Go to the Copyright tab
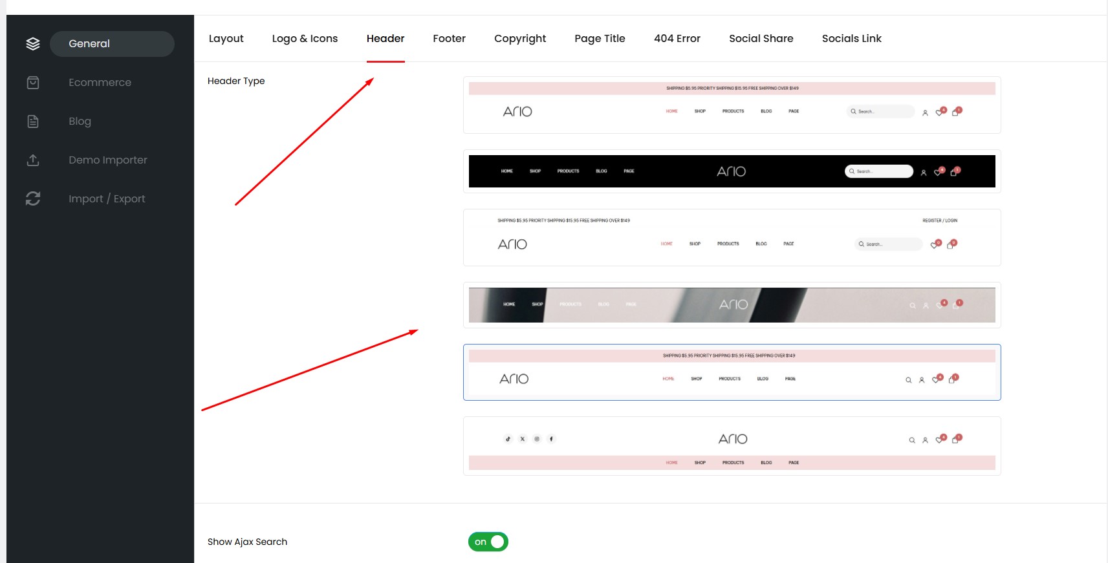Image resolution: width=1108 pixels, height=563 pixels. (520, 39)
